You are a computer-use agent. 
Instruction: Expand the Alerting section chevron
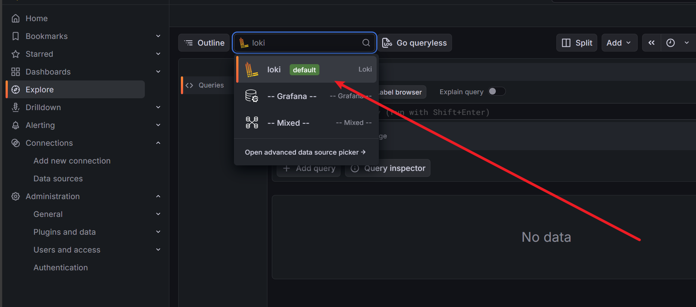[158, 125]
